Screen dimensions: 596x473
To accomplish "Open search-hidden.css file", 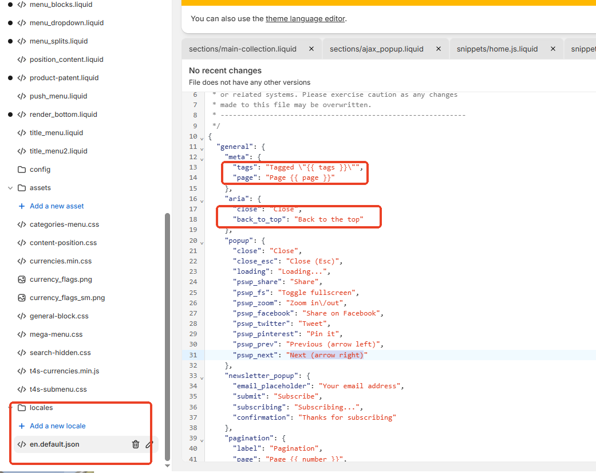I will [x=60, y=353].
